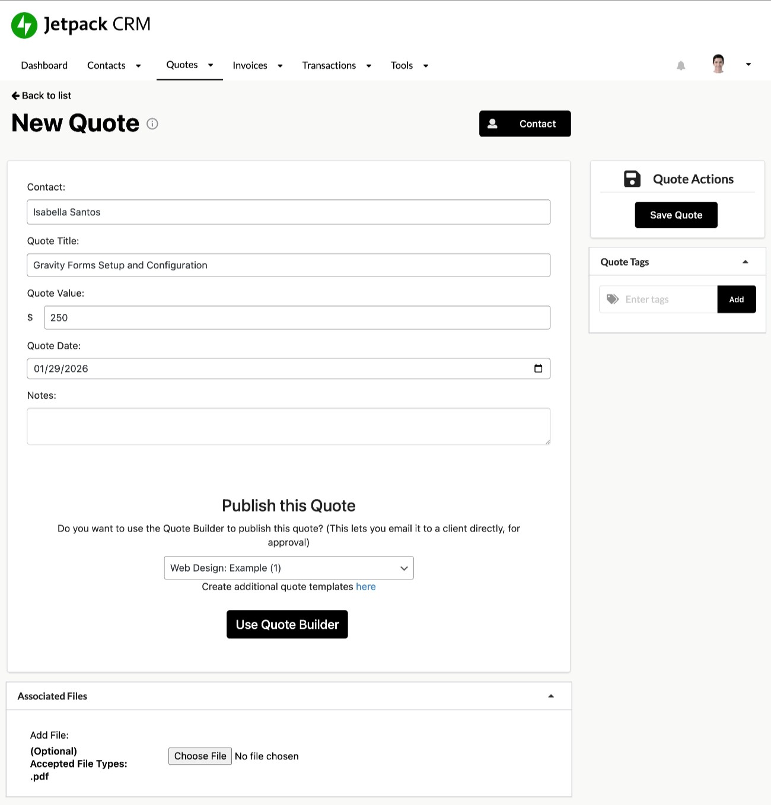The width and height of the screenshot is (771, 805).
Task: Select the Transactions menu
Action: pyautogui.click(x=329, y=65)
